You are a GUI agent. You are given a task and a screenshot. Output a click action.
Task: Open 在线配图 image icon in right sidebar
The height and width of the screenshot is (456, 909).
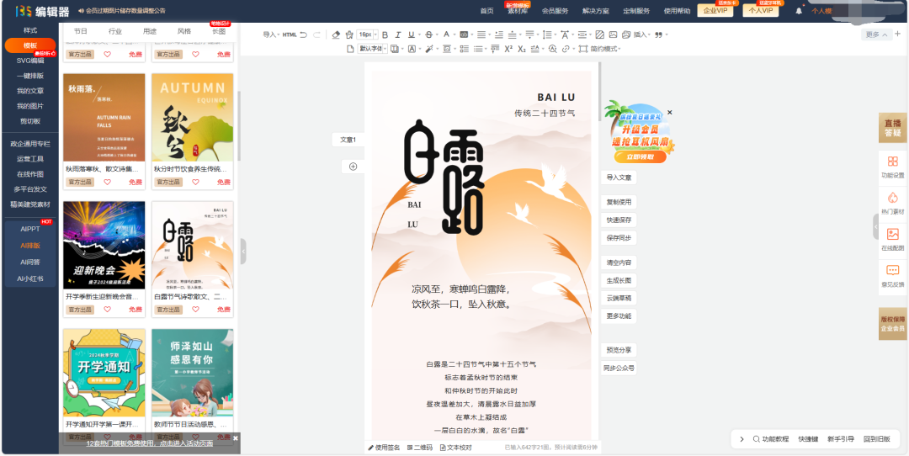tap(892, 235)
